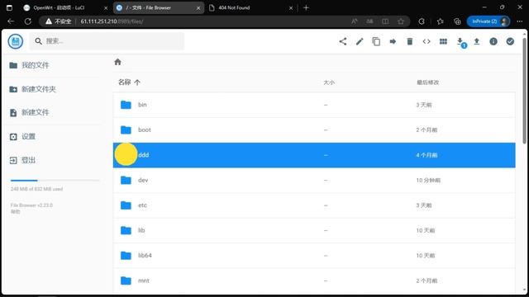Sort by 最后修改 column header

click(428, 82)
